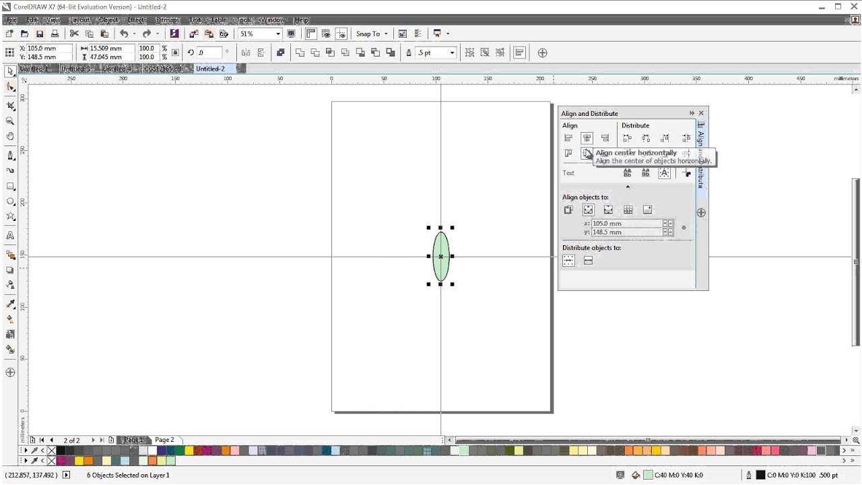Collapse the Align section arrow in docker
Screen dimensions: 862x485
click(x=628, y=187)
